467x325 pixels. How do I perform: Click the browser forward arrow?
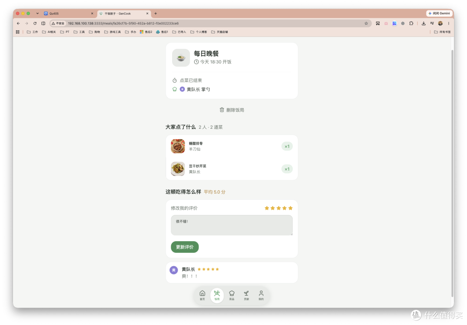click(x=26, y=23)
